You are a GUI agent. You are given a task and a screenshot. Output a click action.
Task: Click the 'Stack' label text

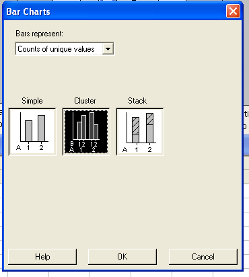point(137,101)
